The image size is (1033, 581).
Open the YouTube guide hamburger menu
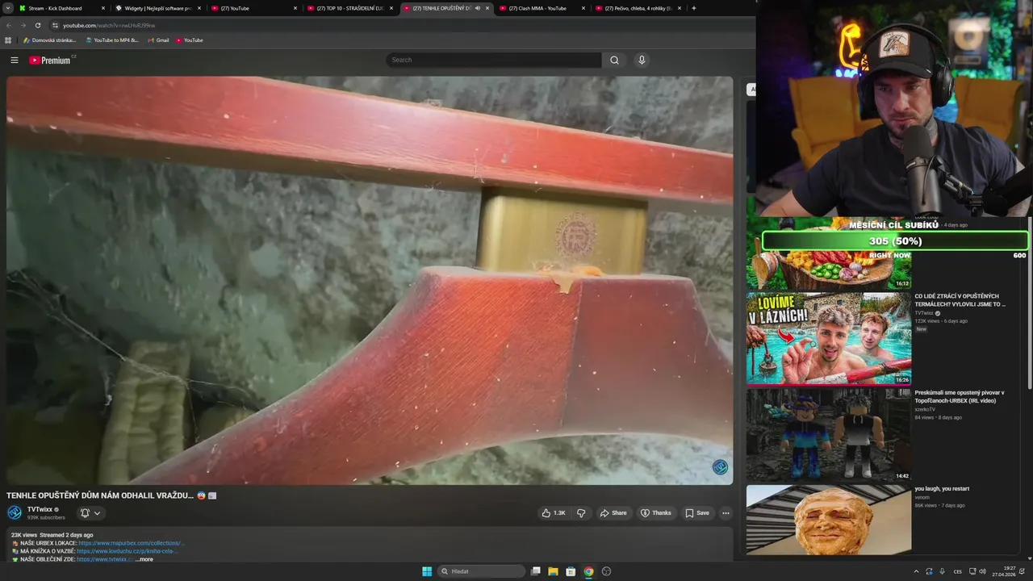[x=14, y=60]
